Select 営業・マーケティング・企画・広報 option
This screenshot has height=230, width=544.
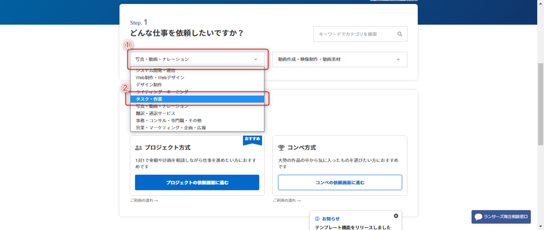[x=197, y=128]
